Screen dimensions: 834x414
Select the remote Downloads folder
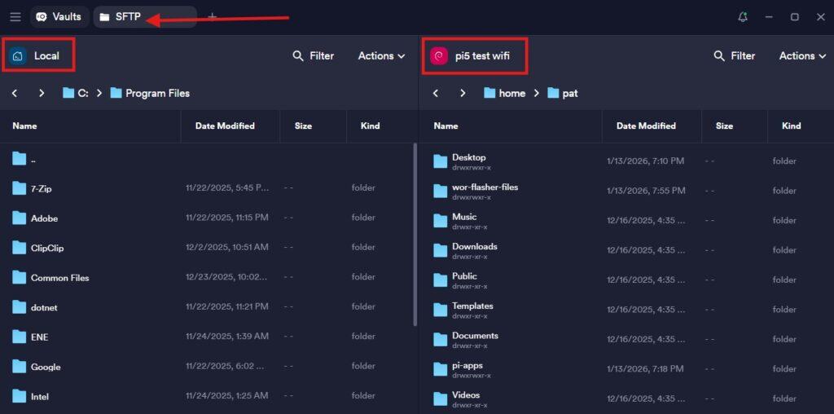tap(474, 246)
